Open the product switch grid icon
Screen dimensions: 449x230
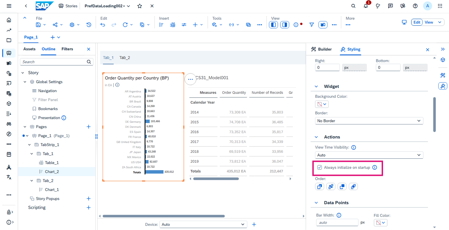click(440, 6)
